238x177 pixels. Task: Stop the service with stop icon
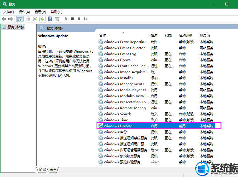coord(72,19)
